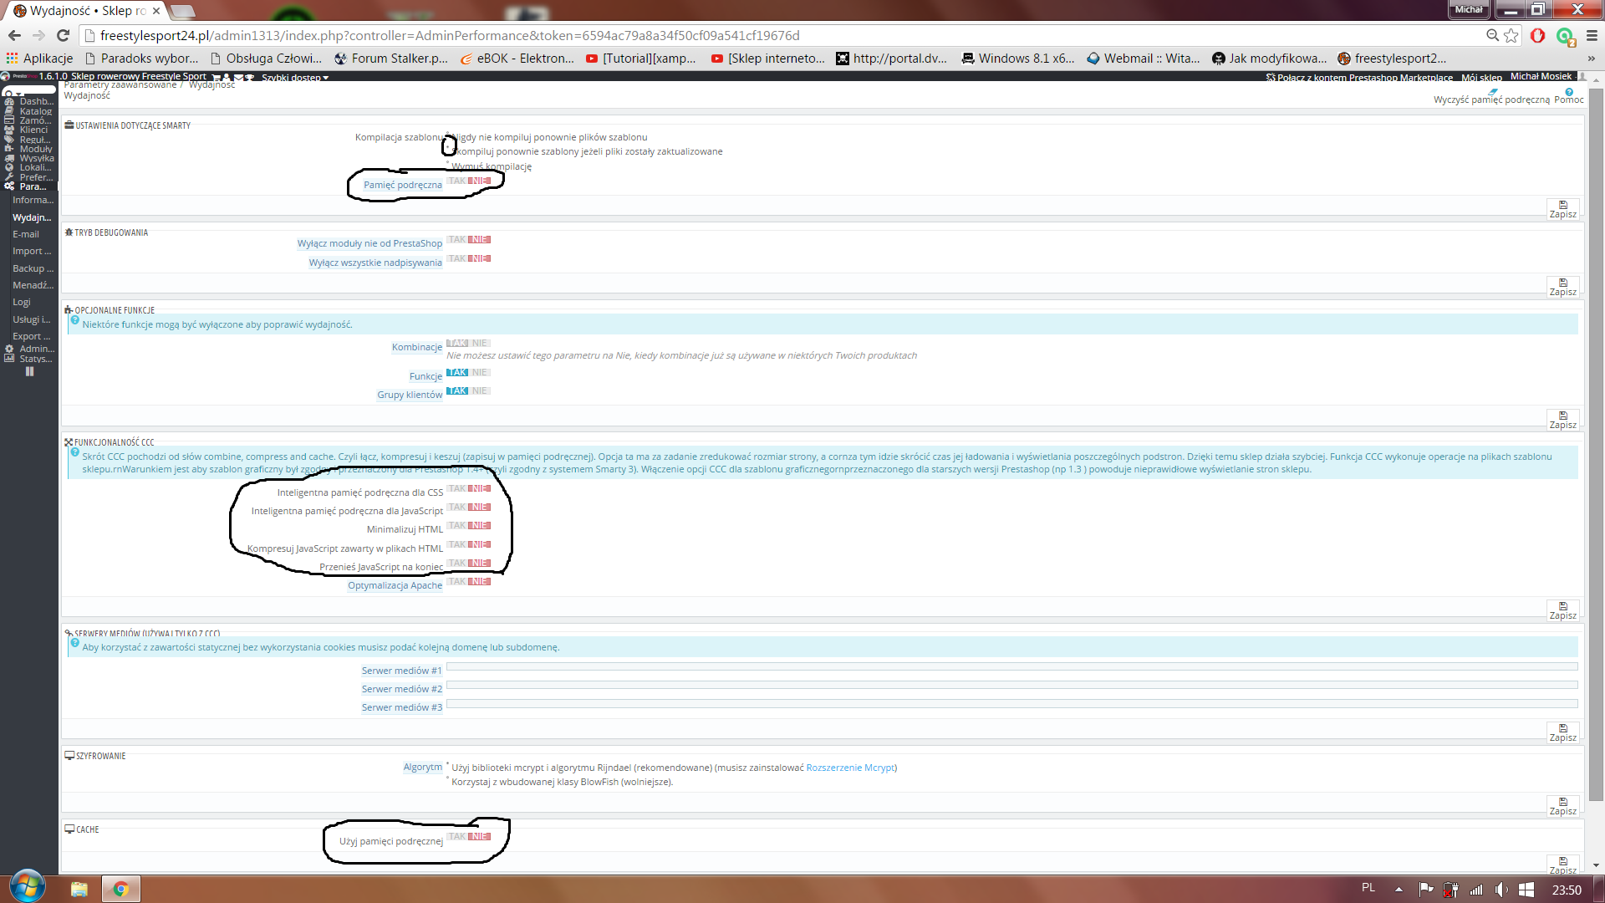
Task: Open Katalog in the sidebar menu
Action: coord(35,111)
